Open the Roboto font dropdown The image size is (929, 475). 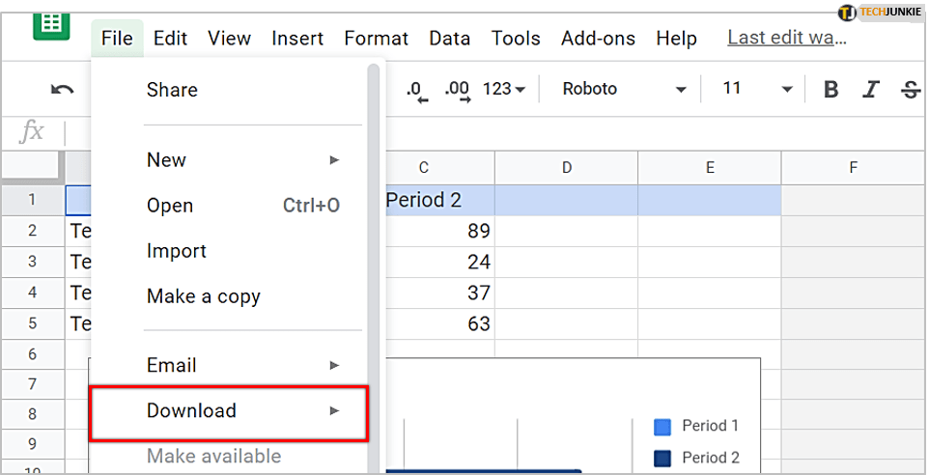coord(624,89)
